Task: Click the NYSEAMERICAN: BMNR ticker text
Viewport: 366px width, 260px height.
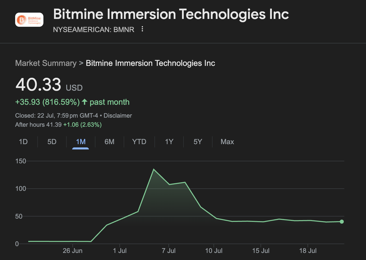Action: click(94, 30)
